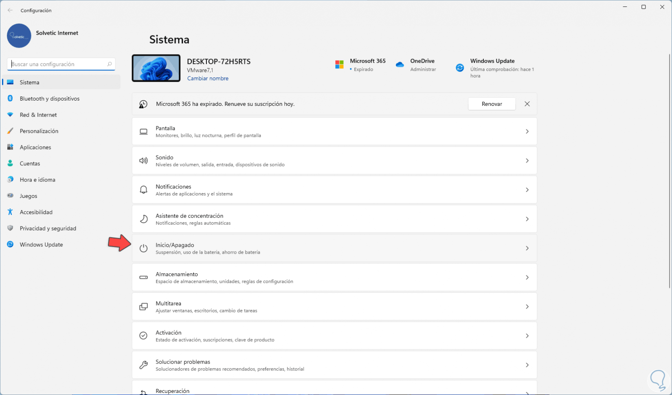Select Accesibilidad in the sidebar
The height and width of the screenshot is (395, 672).
(x=36, y=212)
